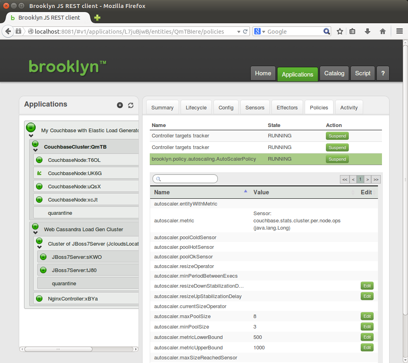Open the Script navigation item
Screen dimensions: 408x363
pyautogui.click(x=363, y=73)
